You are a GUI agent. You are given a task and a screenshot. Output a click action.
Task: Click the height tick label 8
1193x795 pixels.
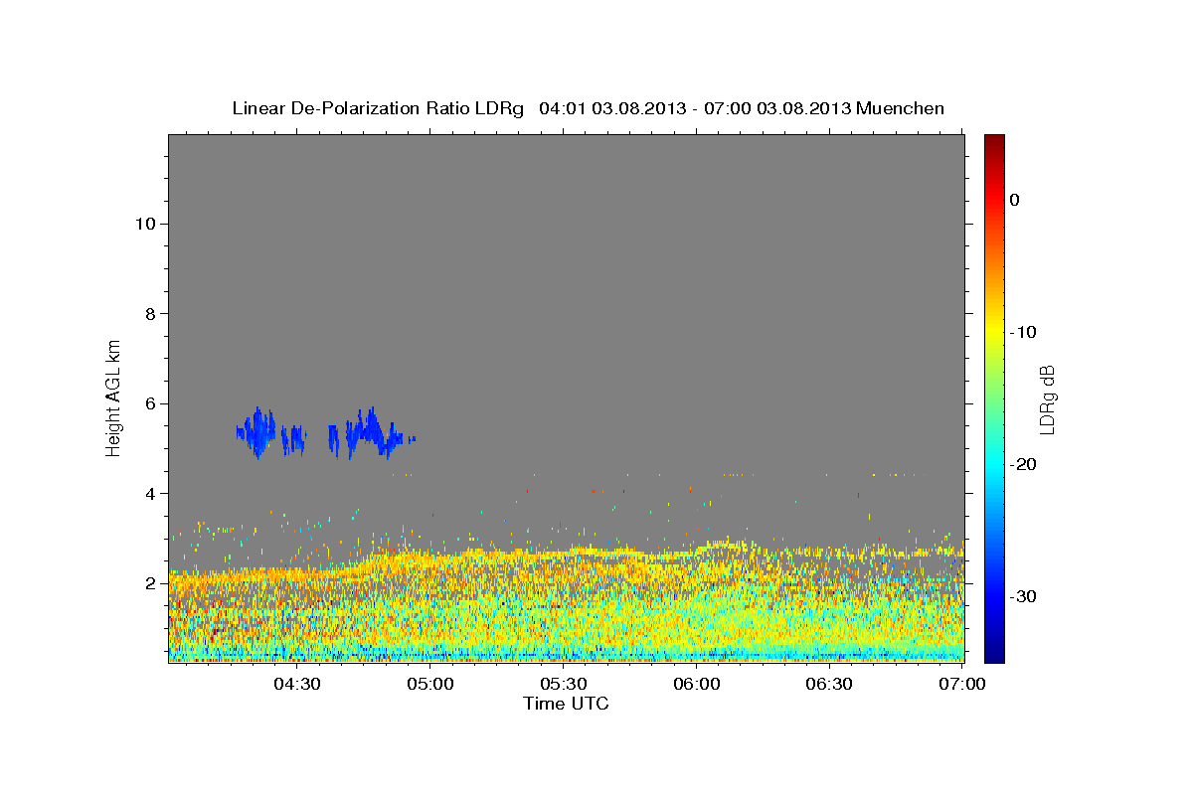(151, 313)
